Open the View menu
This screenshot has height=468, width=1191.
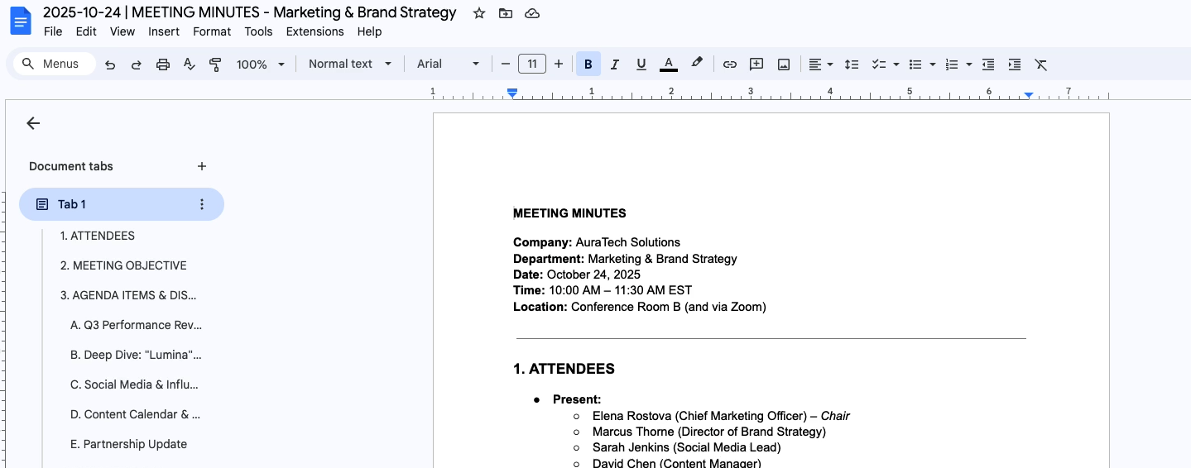coord(122,31)
